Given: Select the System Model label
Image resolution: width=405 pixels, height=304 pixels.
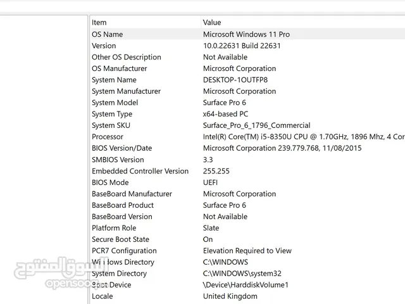Looking at the screenshot, I should pos(115,103).
